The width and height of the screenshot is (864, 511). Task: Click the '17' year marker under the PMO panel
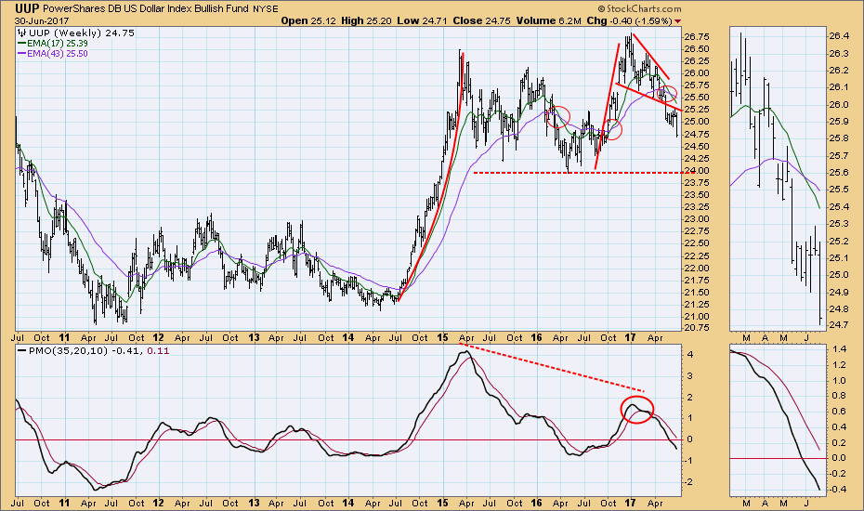click(x=631, y=503)
